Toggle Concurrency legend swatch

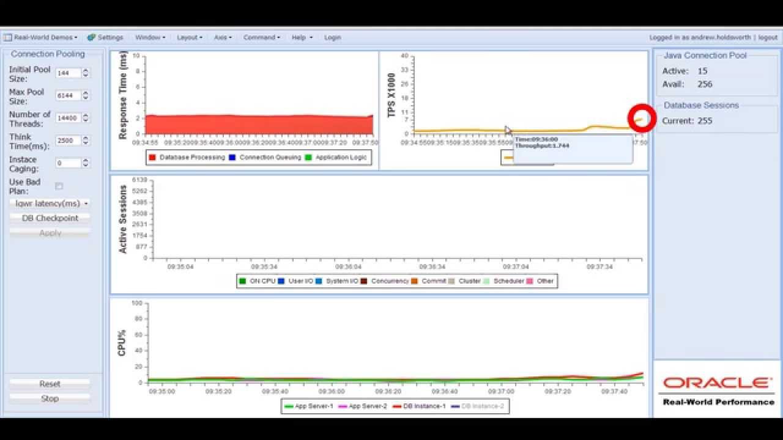coord(363,281)
